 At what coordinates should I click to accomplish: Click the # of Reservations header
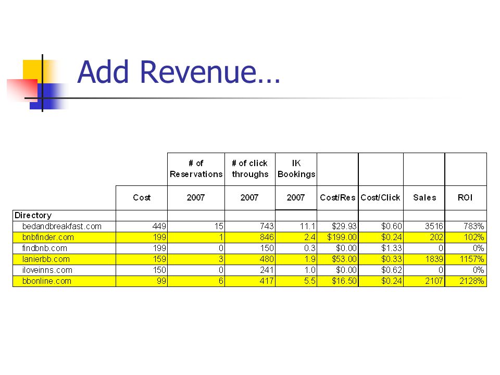pos(196,169)
